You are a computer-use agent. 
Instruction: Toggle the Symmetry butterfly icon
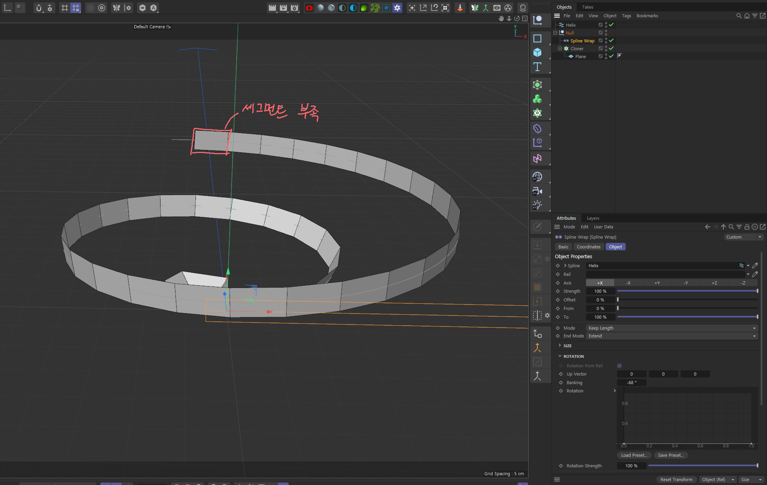pos(117,8)
